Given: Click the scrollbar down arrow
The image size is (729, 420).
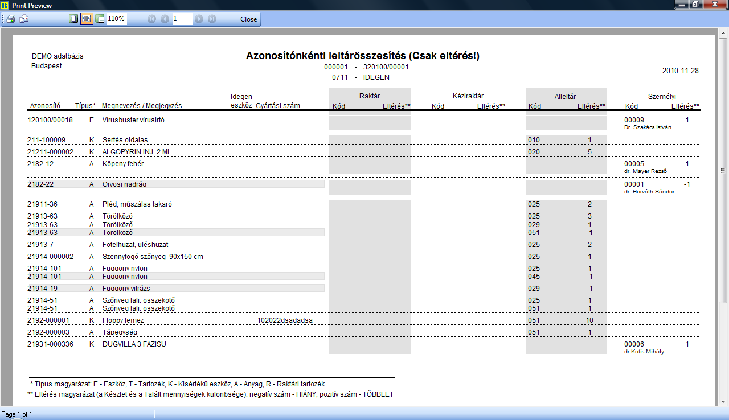Looking at the screenshot, I should (723, 403).
